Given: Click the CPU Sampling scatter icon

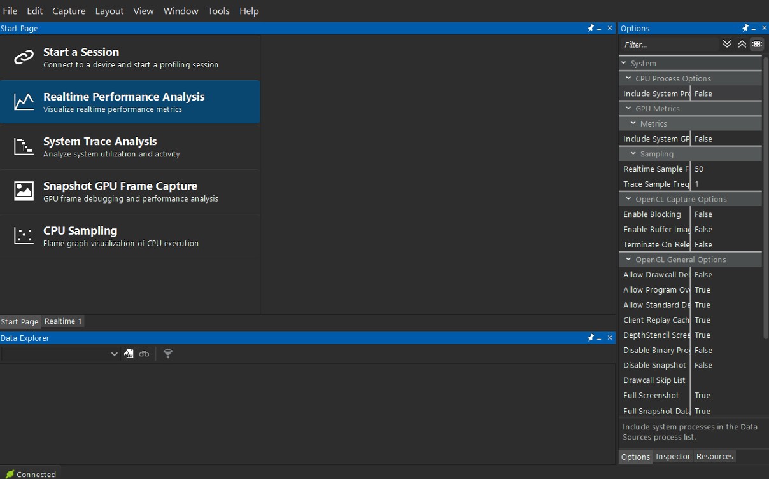Looking at the screenshot, I should click(x=24, y=236).
